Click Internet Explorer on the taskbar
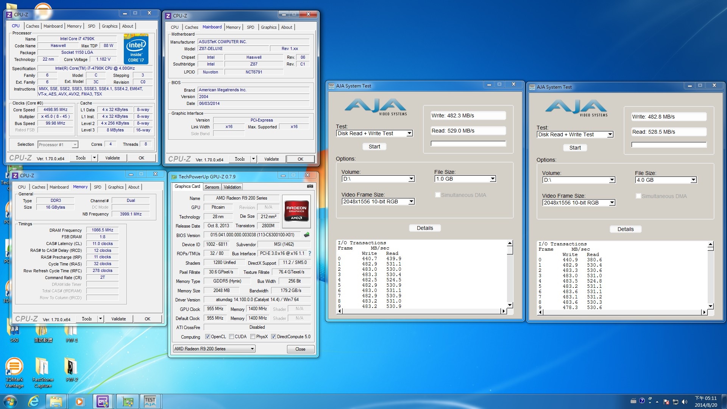The width and height of the screenshot is (727, 409). coord(34,401)
